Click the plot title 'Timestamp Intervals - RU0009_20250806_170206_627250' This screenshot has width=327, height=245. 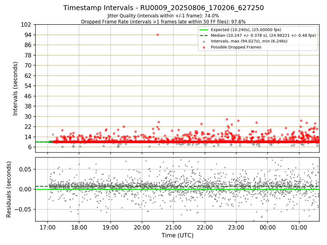click(163, 8)
